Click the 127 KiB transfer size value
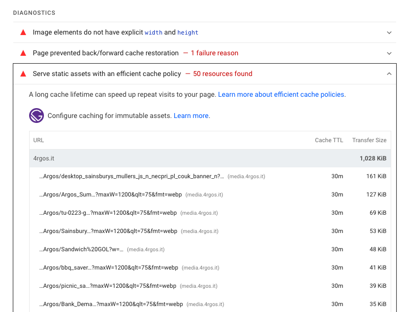Image resolution: width=408 pixels, height=312 pixels. tap(376, 195)
